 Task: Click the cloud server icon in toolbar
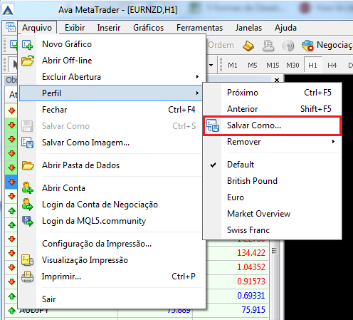pos(268,46)
